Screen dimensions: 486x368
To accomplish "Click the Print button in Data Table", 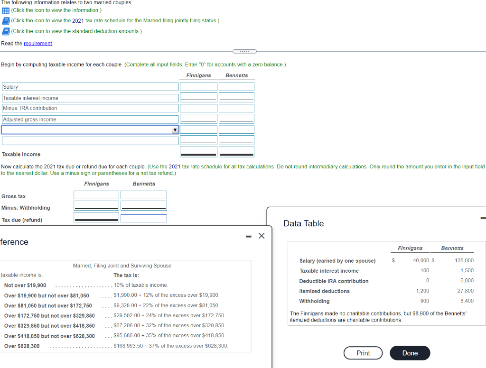I will pyautogui.click(x=363, y=353).
